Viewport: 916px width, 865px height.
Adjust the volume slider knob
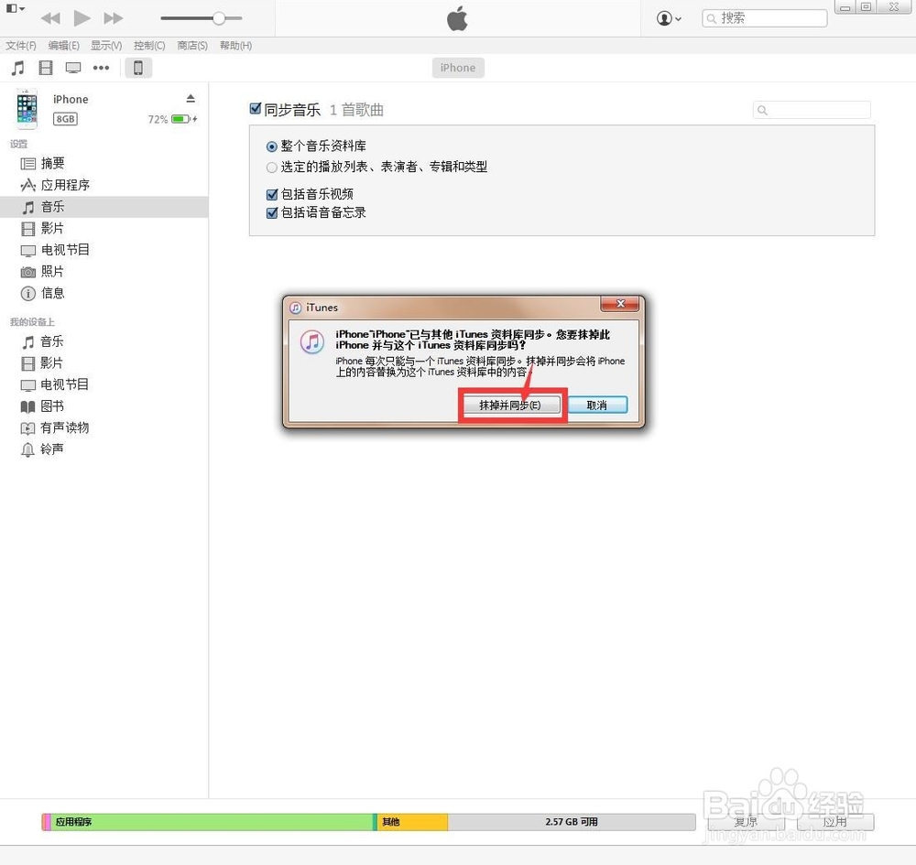coord(219,18)
